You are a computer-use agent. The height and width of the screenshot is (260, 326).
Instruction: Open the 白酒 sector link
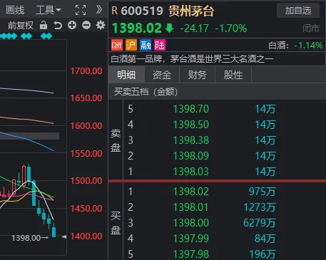[278, 46]
